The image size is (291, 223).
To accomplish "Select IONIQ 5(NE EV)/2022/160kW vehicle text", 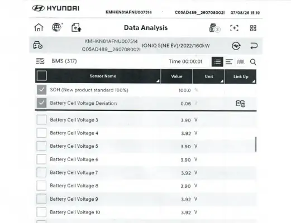I will click(x=176, y=46).
